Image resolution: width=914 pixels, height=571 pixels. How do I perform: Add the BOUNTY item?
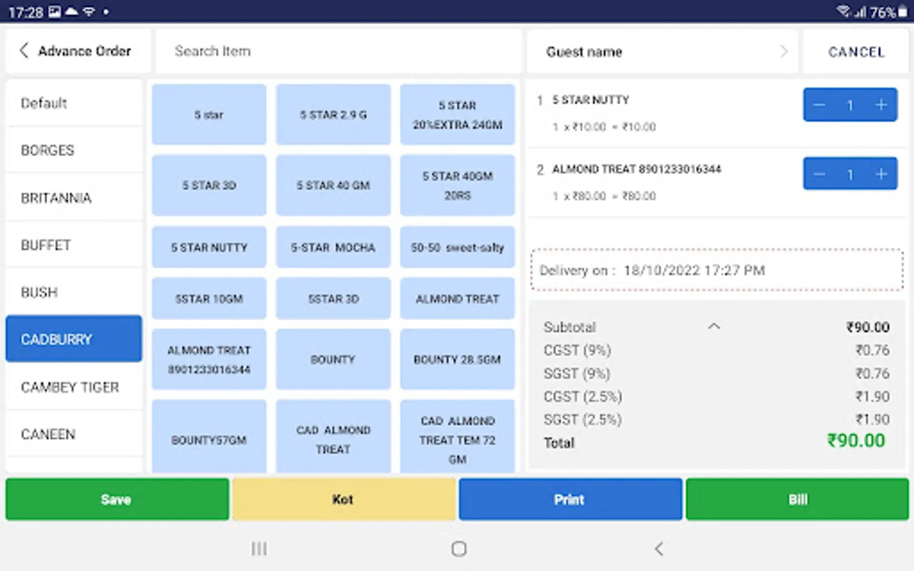[x=333, y=359]
